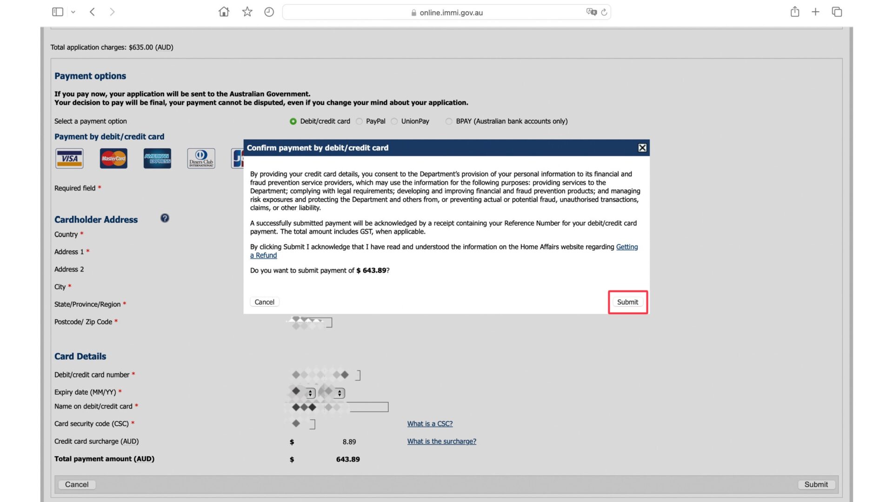Click the bookmark star icon
This screenshot has width=893, height=502.
pyautogui.click(x=247, y=12)
